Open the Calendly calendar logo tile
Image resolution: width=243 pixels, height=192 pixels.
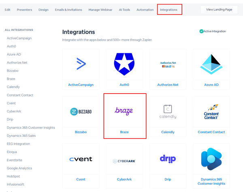click(x=168, y=111)
